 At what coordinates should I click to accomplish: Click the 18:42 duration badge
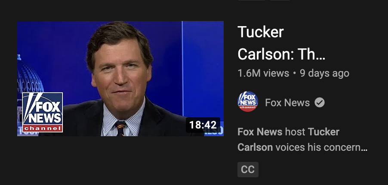203,125
